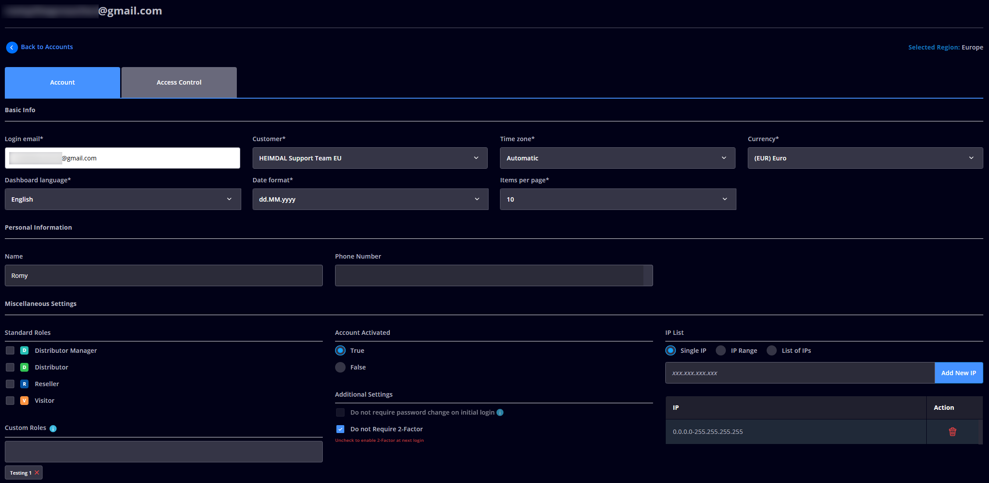989x483 pixels.
Task: Select False for Account Activated
Action: [340, 367]
